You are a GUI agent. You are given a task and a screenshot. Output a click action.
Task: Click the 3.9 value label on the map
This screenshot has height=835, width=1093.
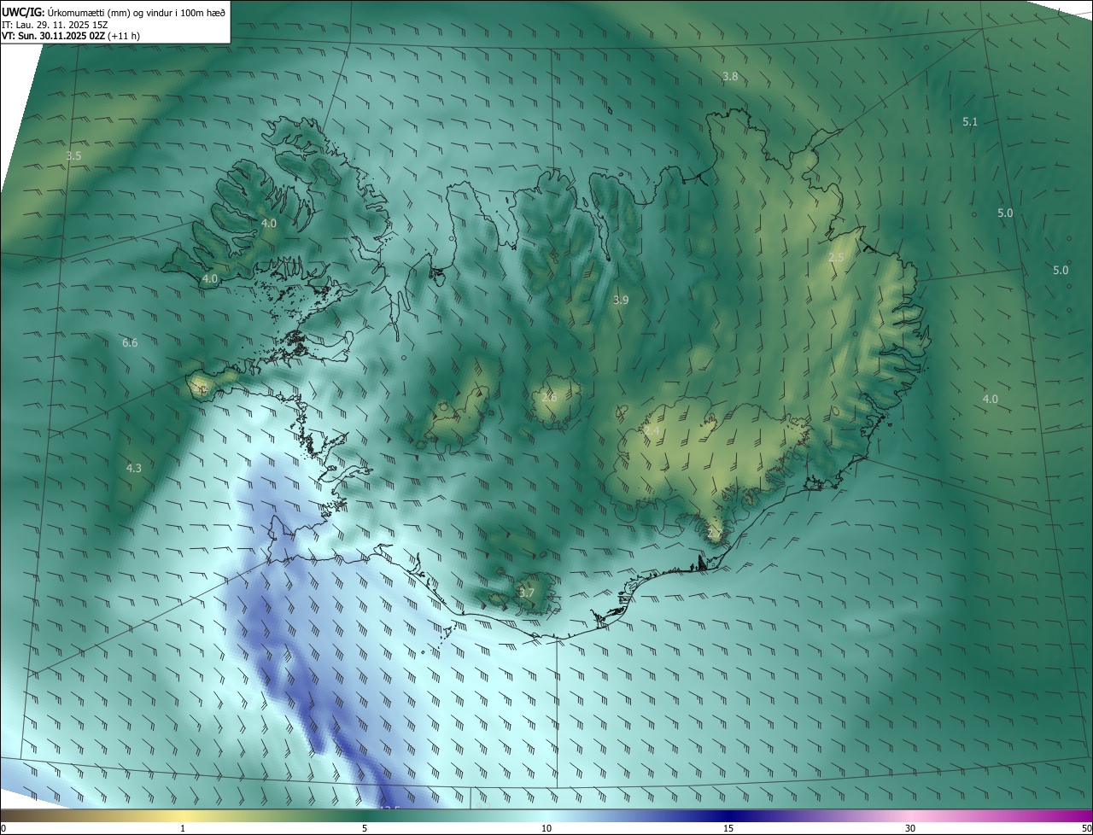point(621,301)
